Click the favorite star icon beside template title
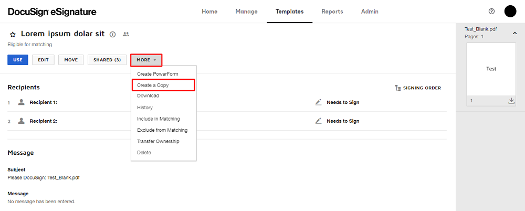 coord(13,35)
